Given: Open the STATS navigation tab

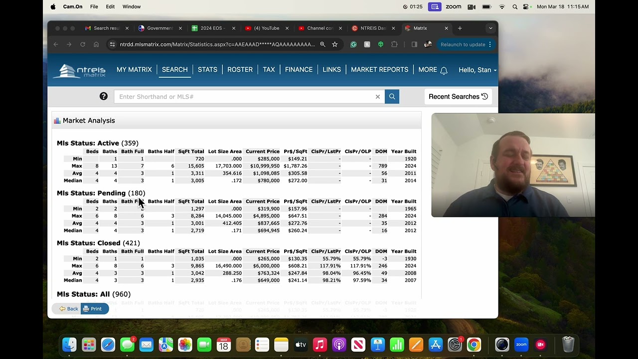Looking at the screenshot, I should click(x=207, y=70).
